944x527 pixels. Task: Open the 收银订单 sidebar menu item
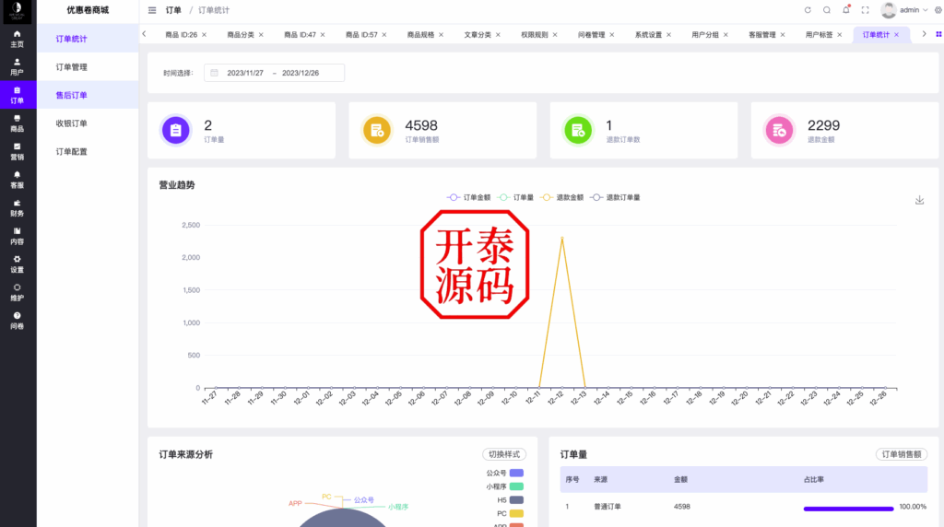point(88,123)
